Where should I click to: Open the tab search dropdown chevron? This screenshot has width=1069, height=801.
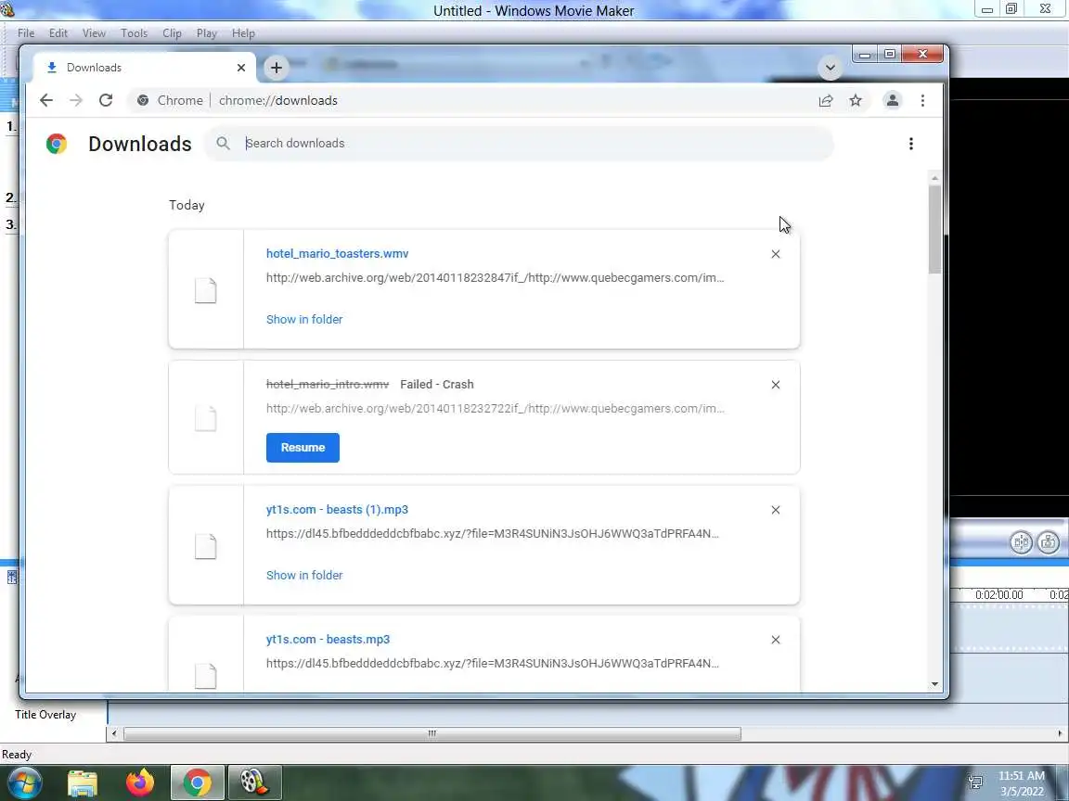pos(830,68)
